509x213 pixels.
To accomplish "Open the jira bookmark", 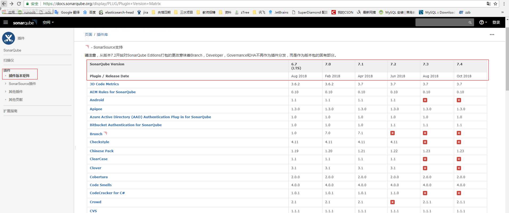I will click(143, 12).
